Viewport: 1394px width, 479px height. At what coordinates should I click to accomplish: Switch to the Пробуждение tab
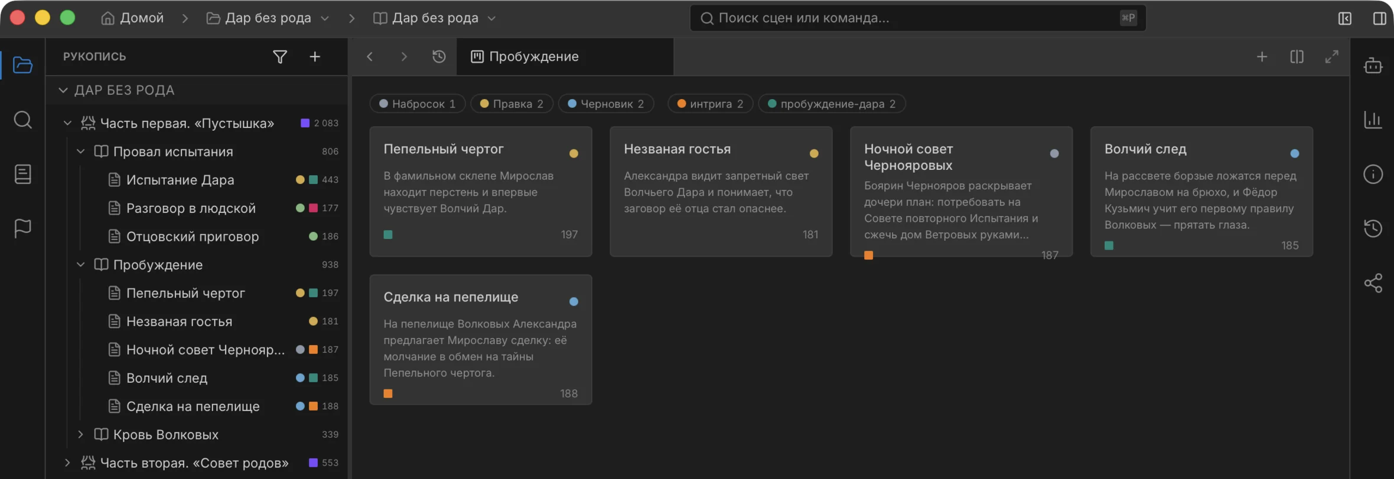click(x=565, y=57)
